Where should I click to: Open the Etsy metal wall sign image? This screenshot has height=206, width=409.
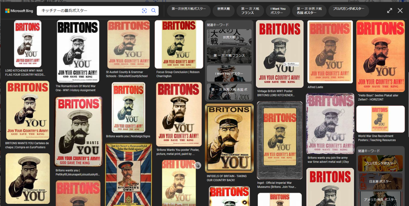tap(330, 124)
